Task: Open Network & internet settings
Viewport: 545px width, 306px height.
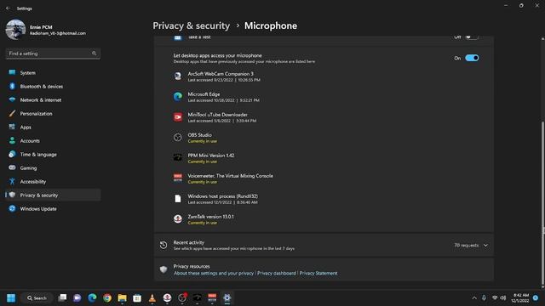Action: pos(53,99)
